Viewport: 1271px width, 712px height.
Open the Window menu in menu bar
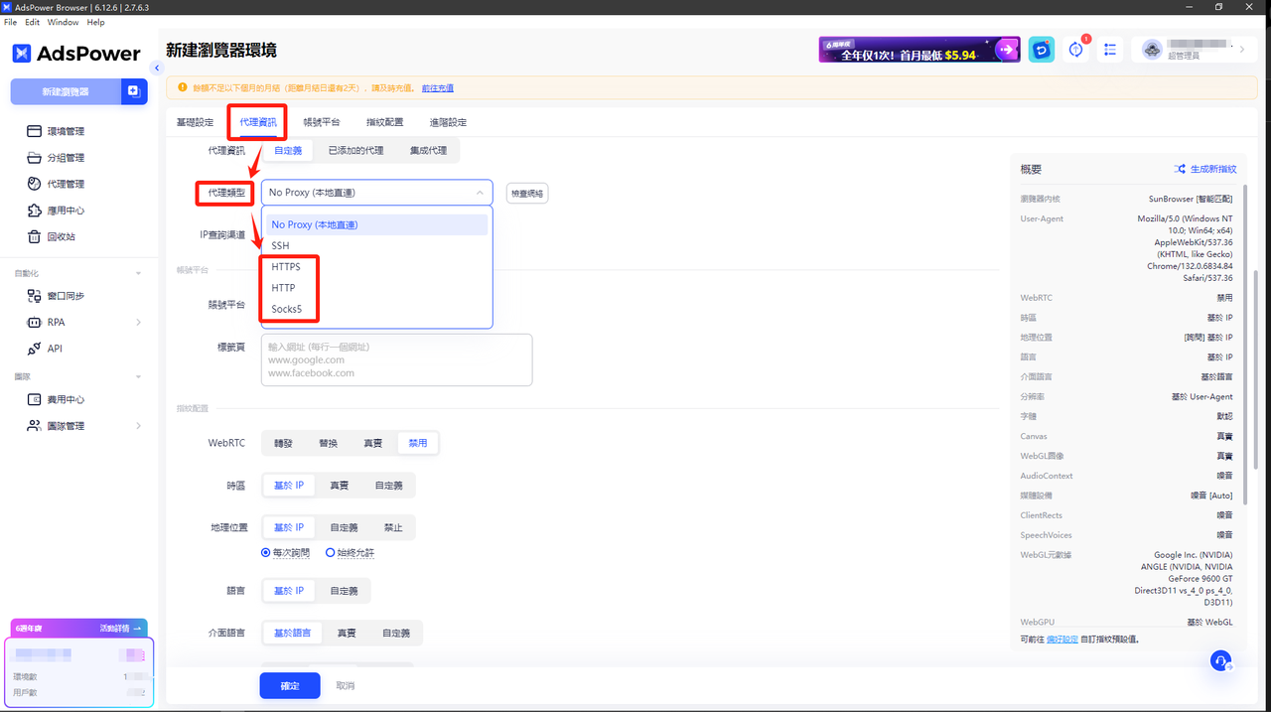point(63,22)
